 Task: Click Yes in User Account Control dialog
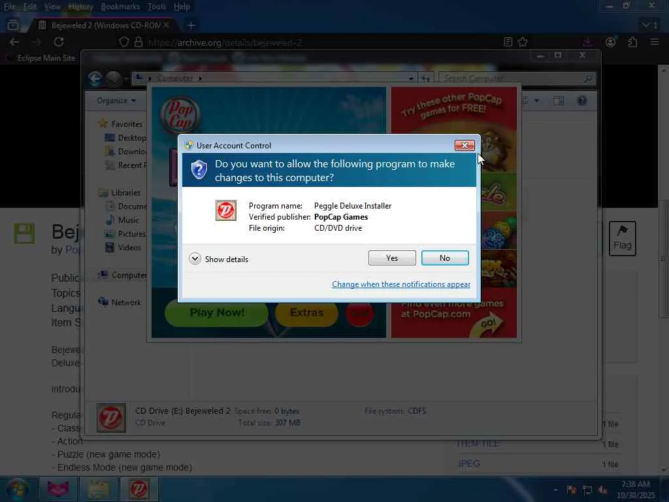click(x=392, y=258)
